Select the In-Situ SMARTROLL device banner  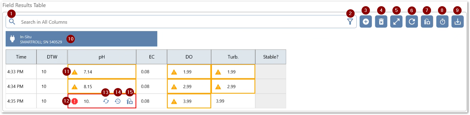pos(81,39)
